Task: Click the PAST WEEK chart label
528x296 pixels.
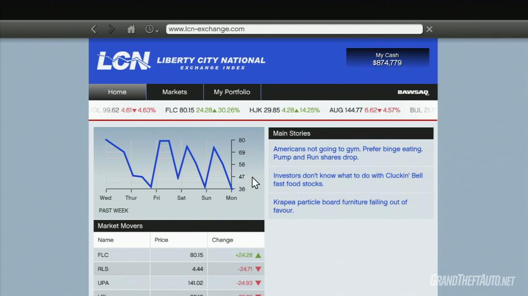Action: 113,211
